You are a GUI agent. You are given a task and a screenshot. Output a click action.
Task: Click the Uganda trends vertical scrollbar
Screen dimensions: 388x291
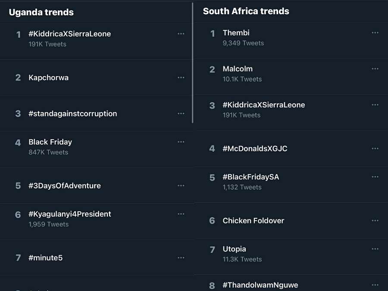coord(192,65)
